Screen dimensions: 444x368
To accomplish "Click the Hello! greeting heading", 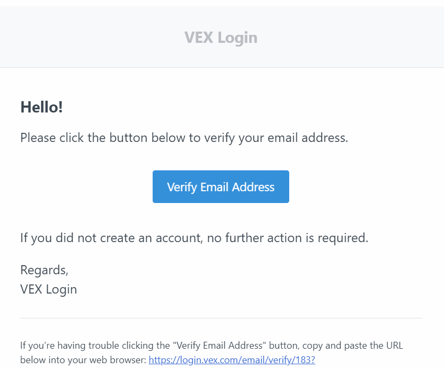I will point(42,107).
